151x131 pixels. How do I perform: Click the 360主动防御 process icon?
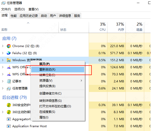(9, 112)
